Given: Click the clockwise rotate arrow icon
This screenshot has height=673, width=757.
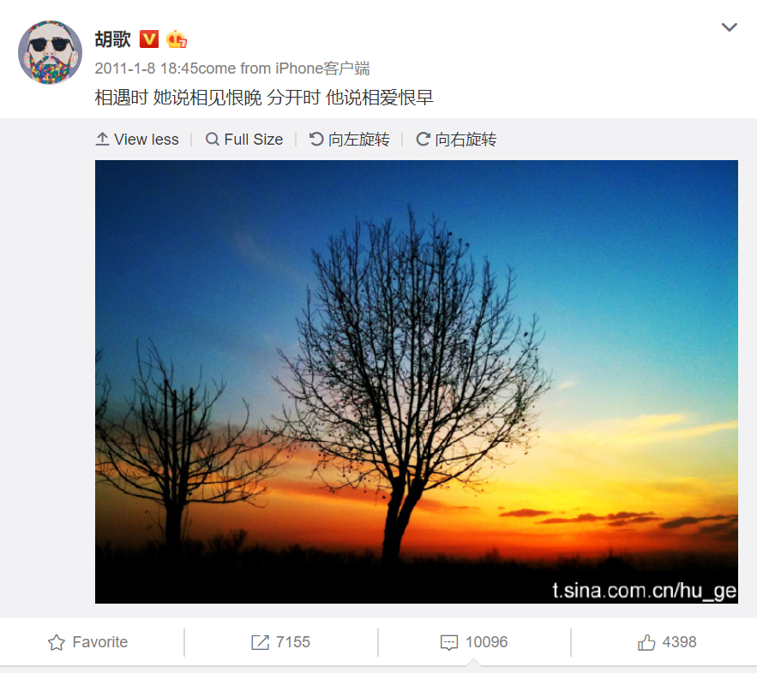Looking at the screenshot, I should coord(423,139).
